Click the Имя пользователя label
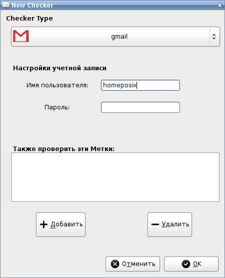This screenshot has width=225, height=278. point(57,85)
